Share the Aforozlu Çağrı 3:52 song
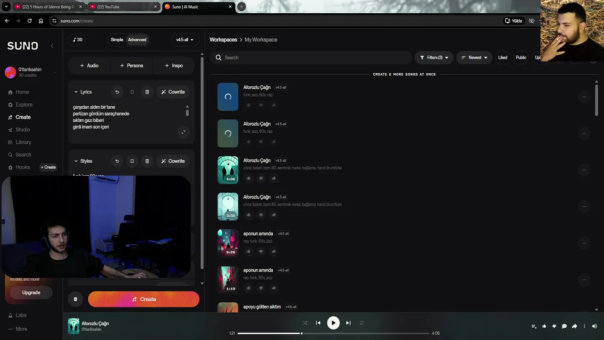The image size is (604, 340). (274, 215)
